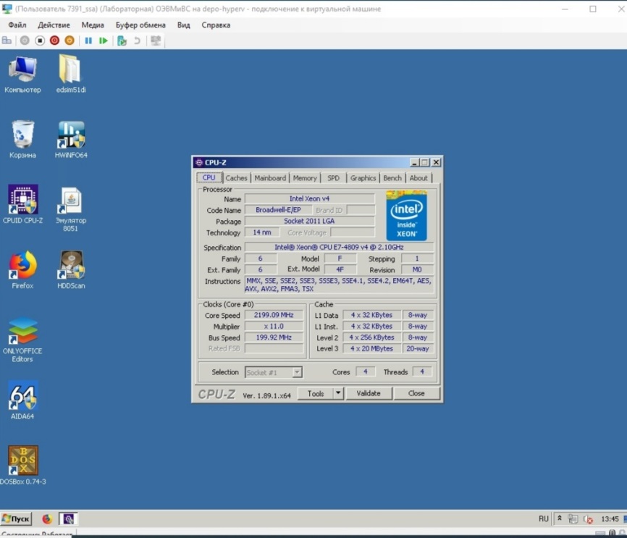The width and height of the screenshot is (627, 538).
Task: Click the Bus Speed 199.92 MHz value
Action: (x=274, y=337)
